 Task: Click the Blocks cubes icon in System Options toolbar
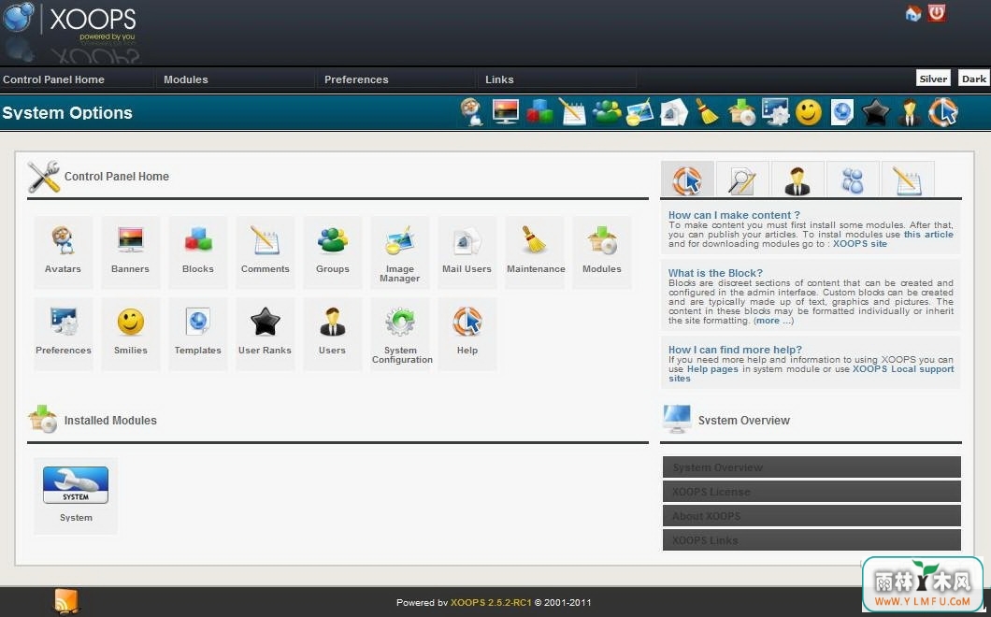[x=539, y=112]
